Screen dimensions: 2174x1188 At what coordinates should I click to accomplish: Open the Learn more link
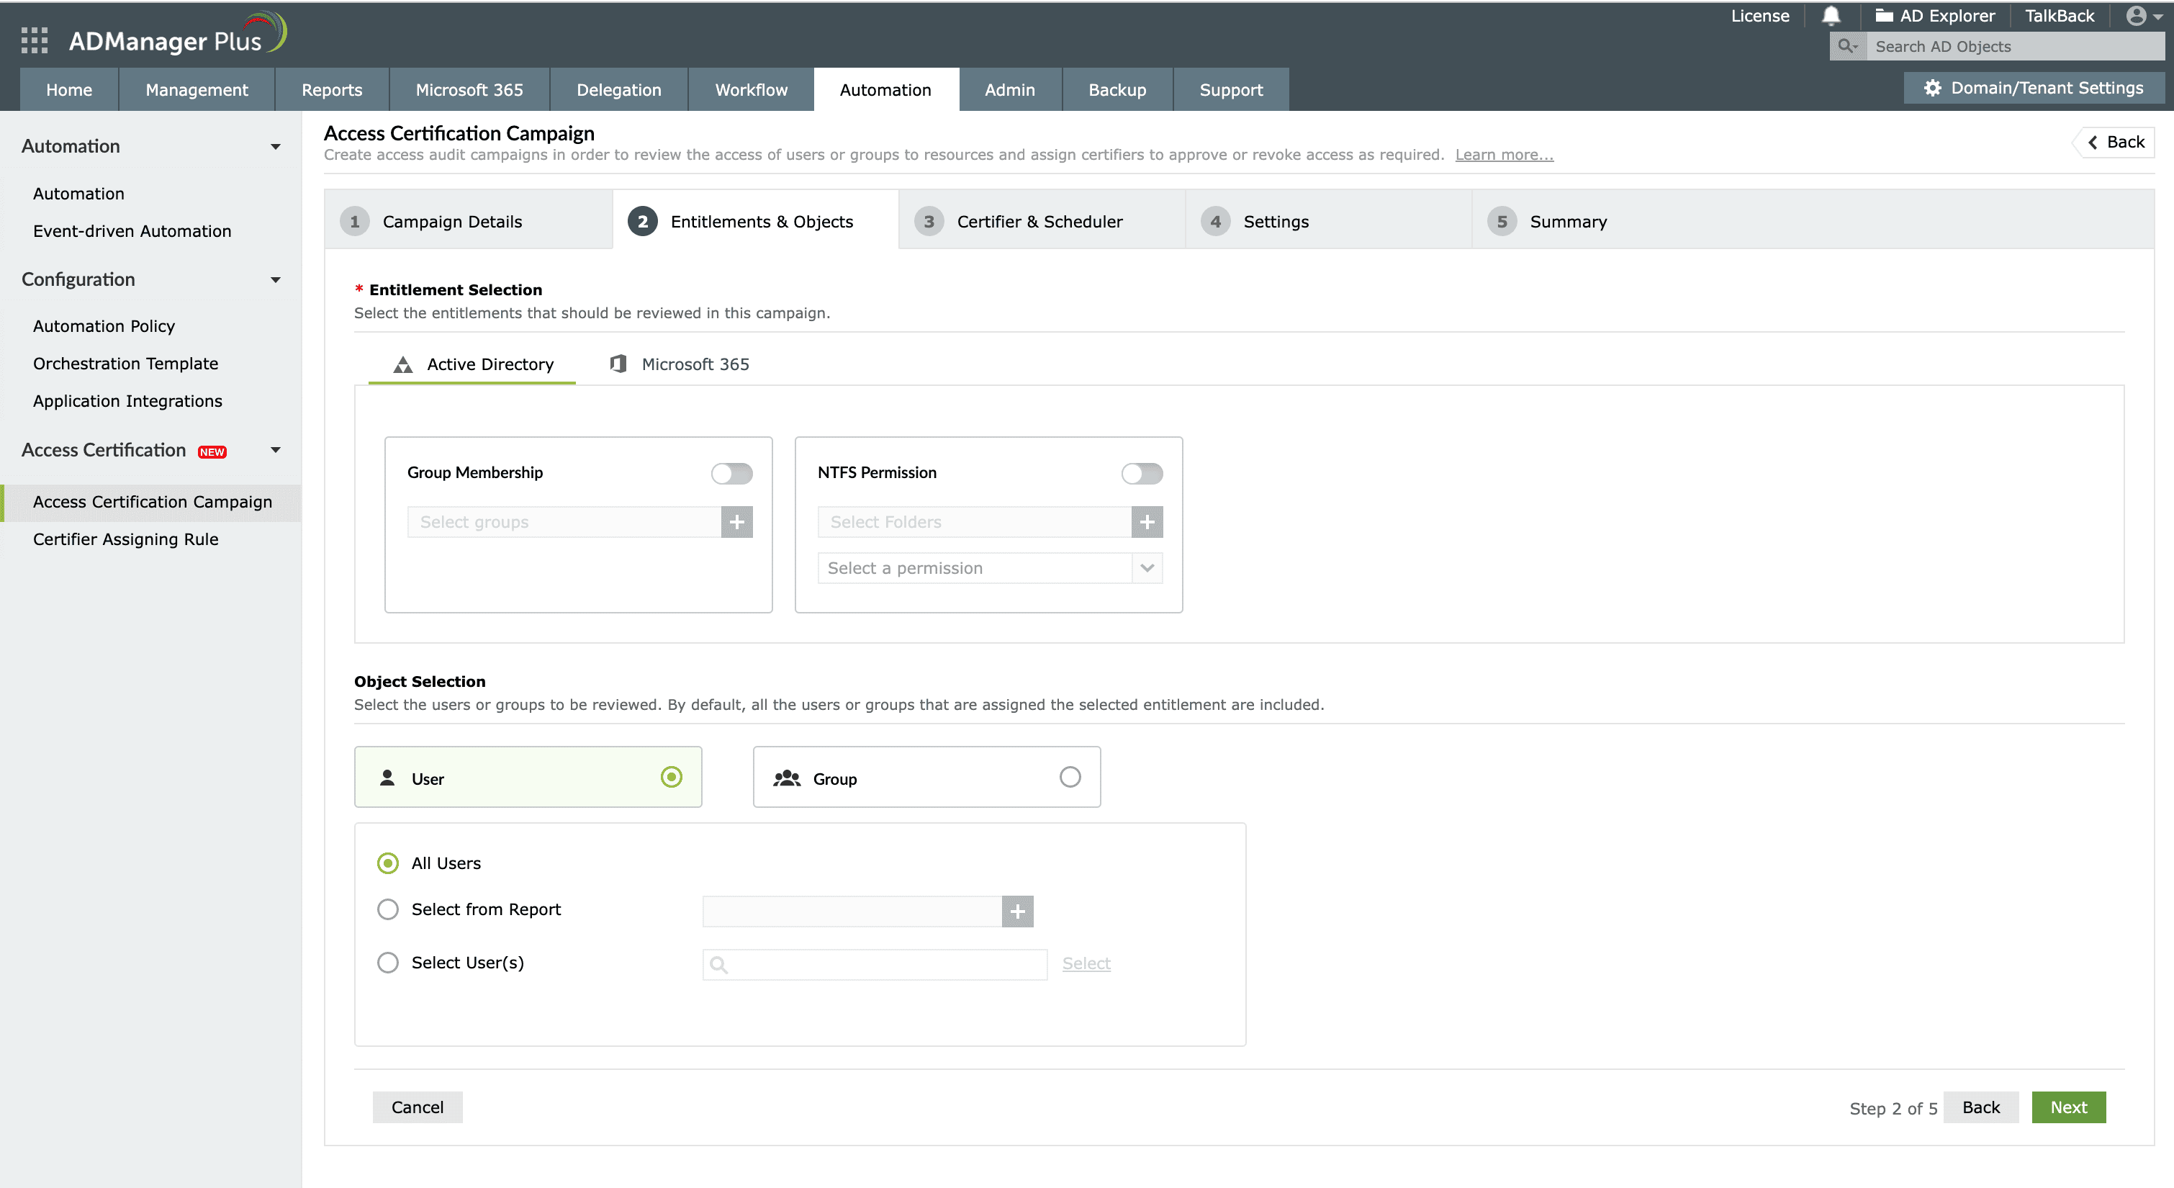(x=1504, y=155)
